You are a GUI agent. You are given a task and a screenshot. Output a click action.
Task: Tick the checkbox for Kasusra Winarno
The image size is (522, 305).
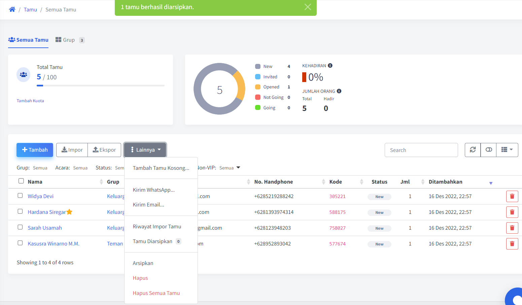coord(20,243)
